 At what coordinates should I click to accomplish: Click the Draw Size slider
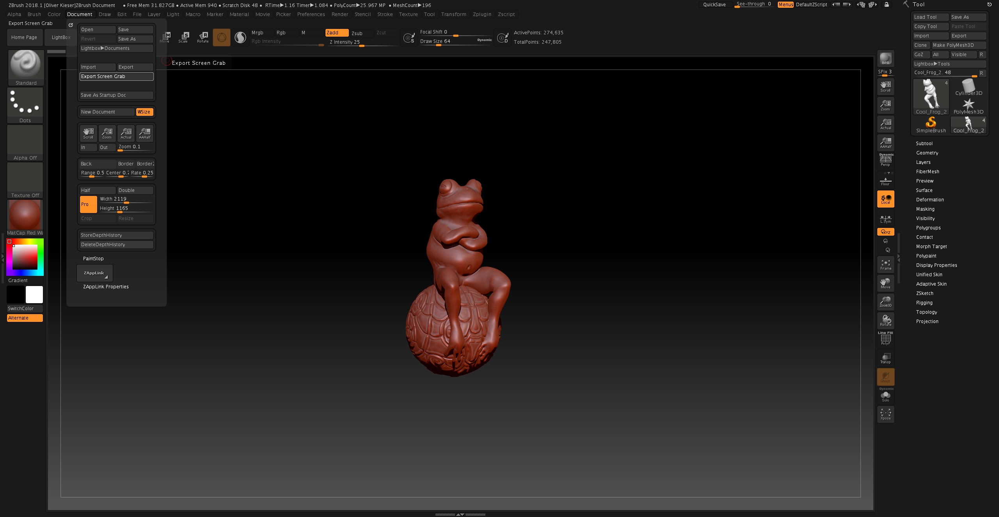455,42
